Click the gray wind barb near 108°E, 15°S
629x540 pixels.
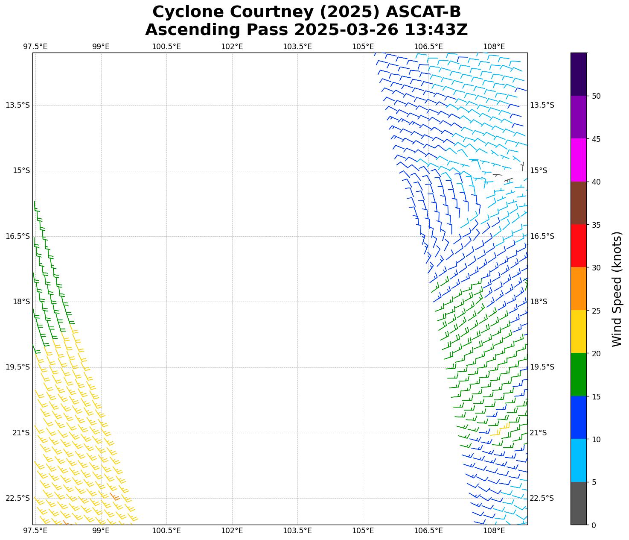[497, 175]
